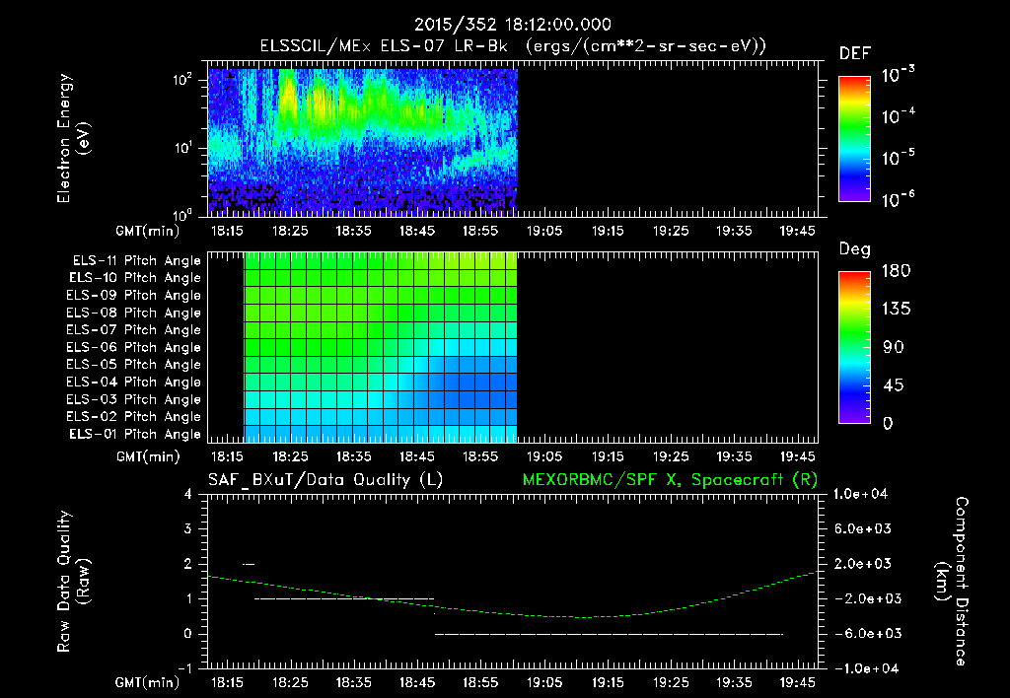The height and width of the screenshot is (698, 1010).
Task: Click the 10^0 tick on the energy axis
Action: tap(182, 215)
